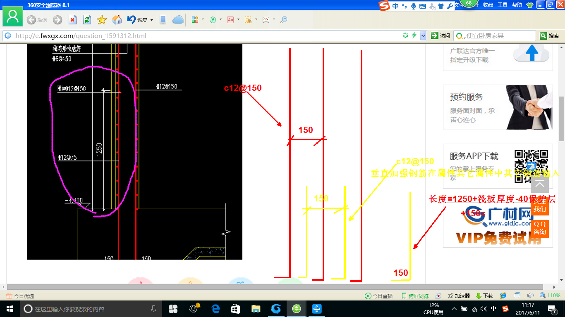Click the 访问 go button
Viewport: 565px width, 317px height.
coord(441,36)
